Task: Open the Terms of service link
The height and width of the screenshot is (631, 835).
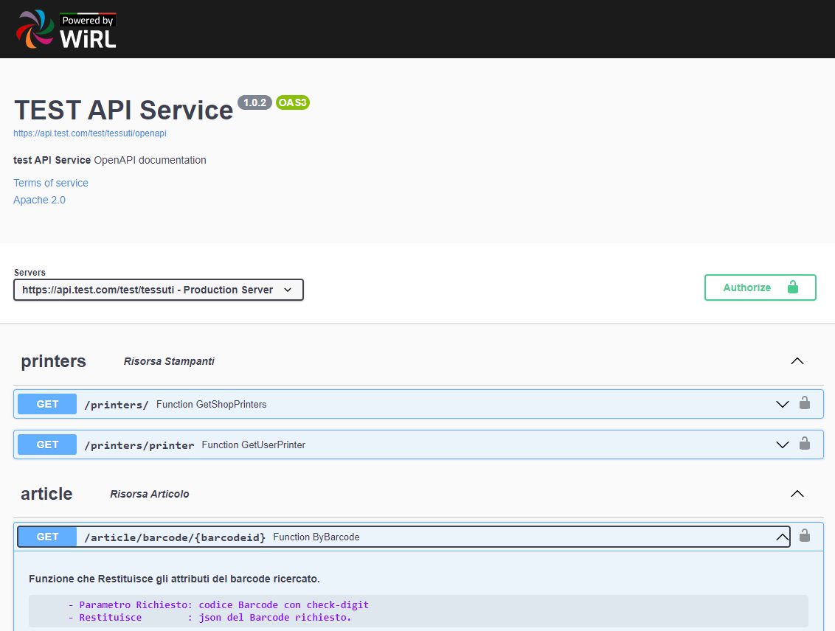Action: [x=51, y=183]
